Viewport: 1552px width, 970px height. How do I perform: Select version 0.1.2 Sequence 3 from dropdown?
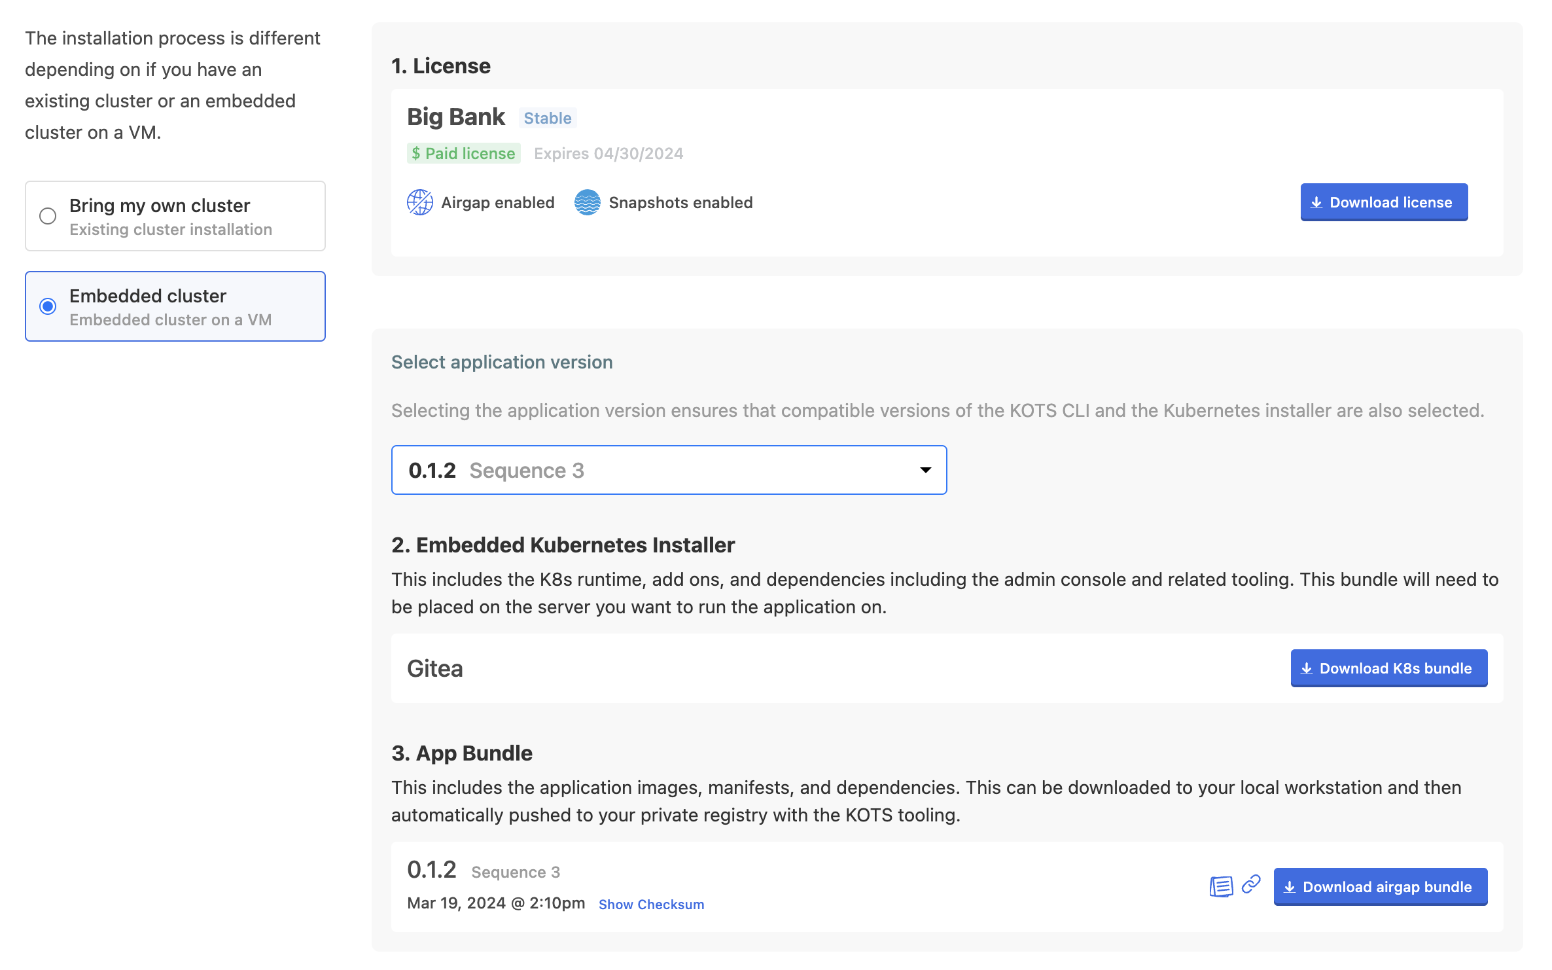pyautogui.click(x=669, y=469)
